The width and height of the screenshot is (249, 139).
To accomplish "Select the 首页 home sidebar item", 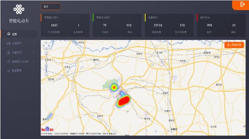I will coord(19,34).
